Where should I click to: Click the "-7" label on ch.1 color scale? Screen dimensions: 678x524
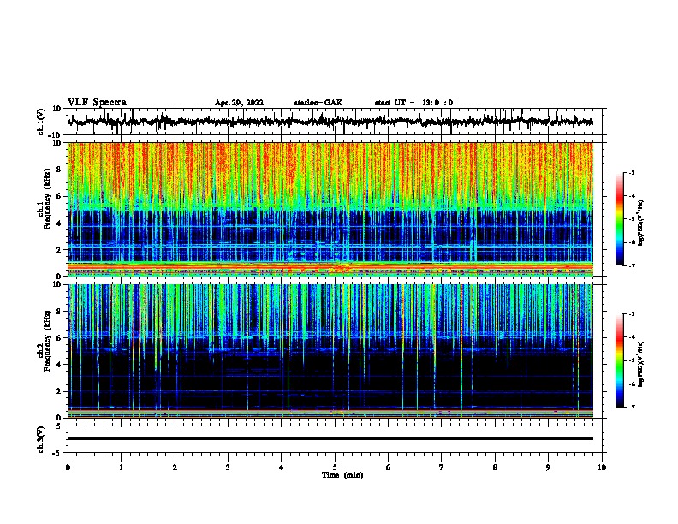[631, 265]
